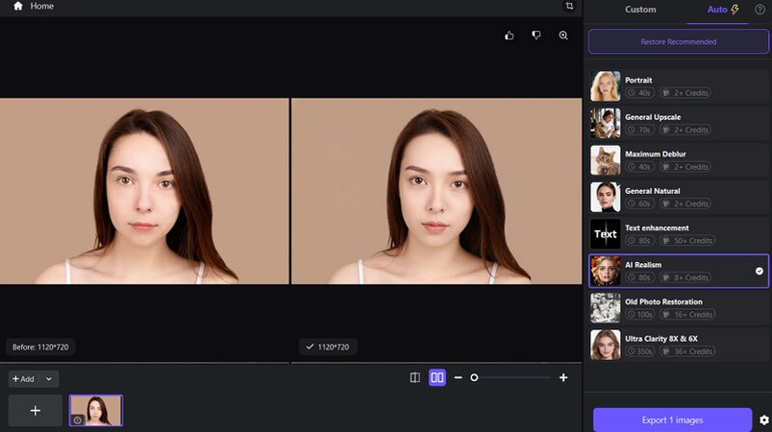Screen dimensions: 772x432
Task: Open the crop tool icon
Action: [x=569, y=6]
